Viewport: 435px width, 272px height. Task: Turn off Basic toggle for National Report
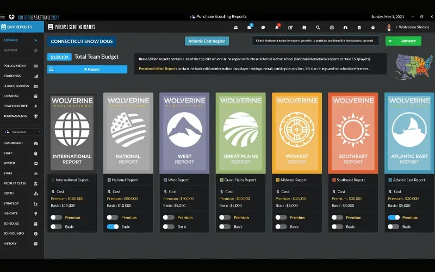click(113, 227)
